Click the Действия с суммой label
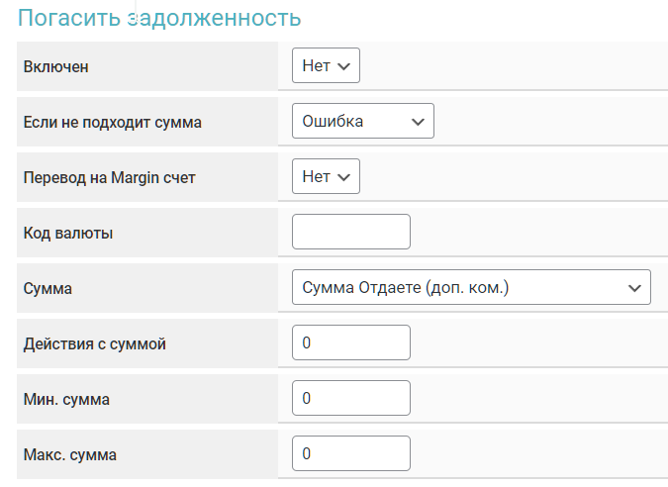 coord(94,344)
